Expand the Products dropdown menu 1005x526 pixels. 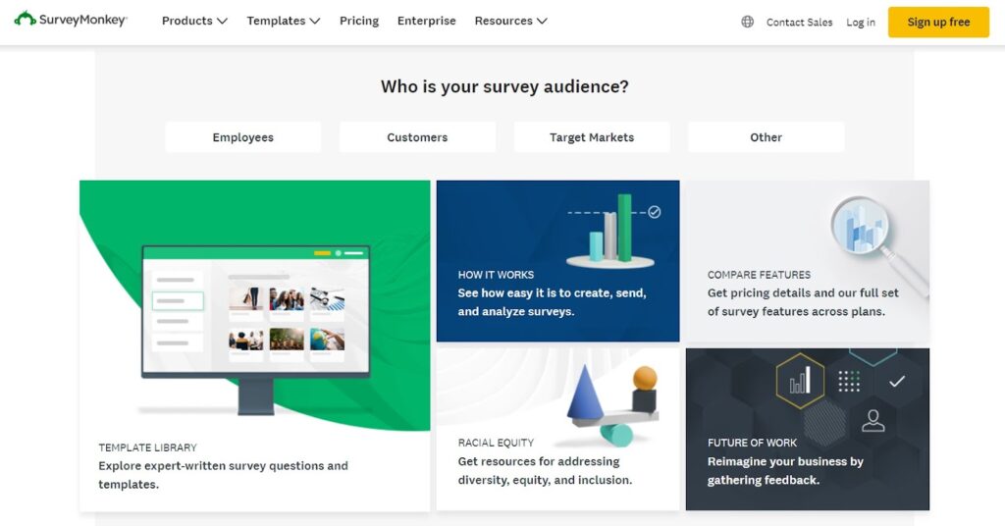[194, 21]
